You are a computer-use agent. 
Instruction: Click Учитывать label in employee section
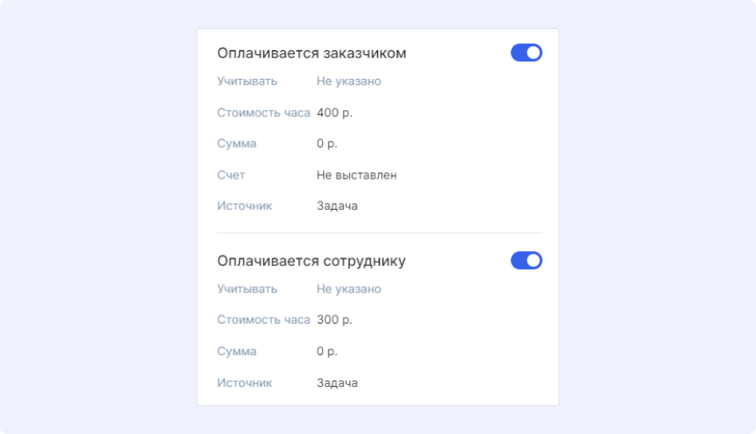[247, 289]
